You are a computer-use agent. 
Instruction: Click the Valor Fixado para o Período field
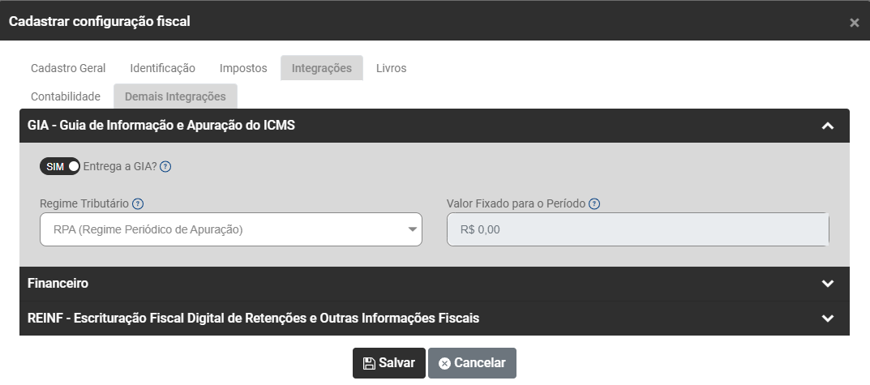click(637, 229)
